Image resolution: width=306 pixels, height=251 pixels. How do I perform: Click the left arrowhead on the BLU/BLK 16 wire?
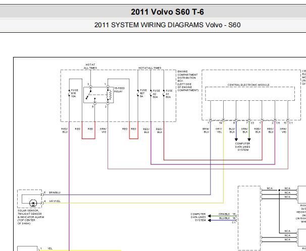pyautogui.click(x=210, y=220)
